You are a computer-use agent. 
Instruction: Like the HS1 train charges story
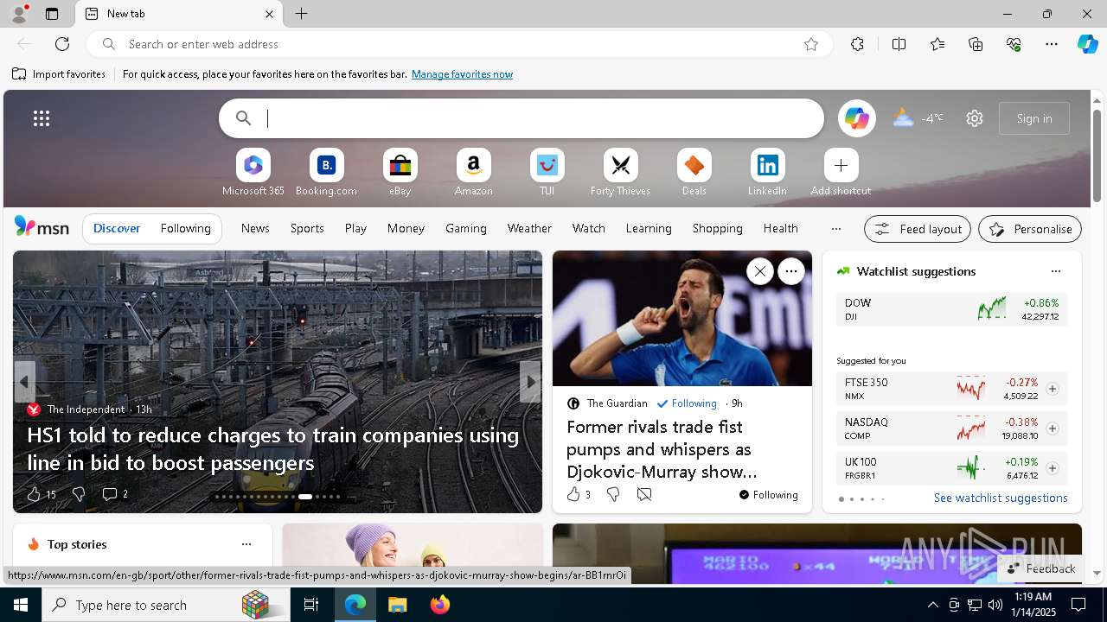(41, 494)
